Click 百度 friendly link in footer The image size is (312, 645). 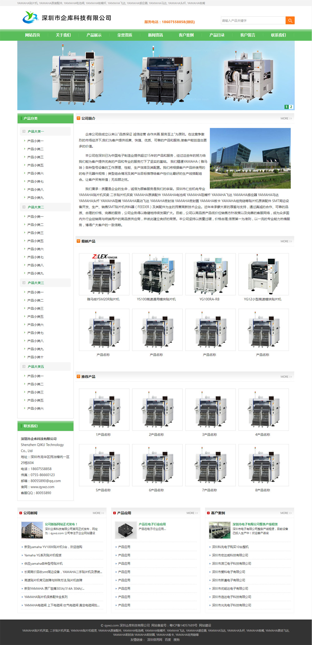coord(168,640)
